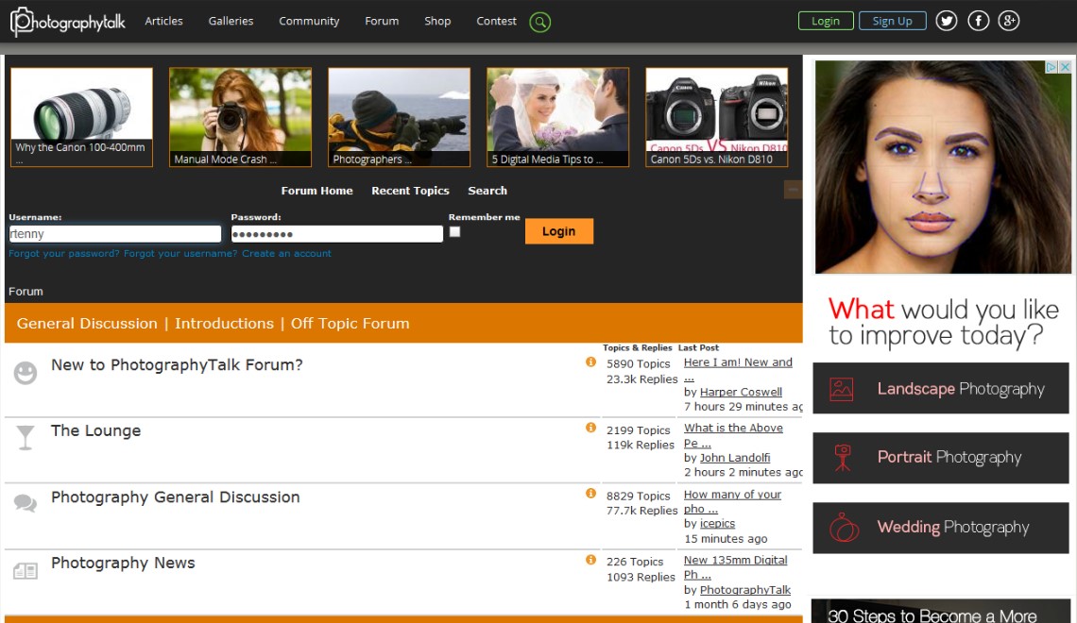
Task: Open 5 Digital Media Tips thumbnail
Action: 557,117
